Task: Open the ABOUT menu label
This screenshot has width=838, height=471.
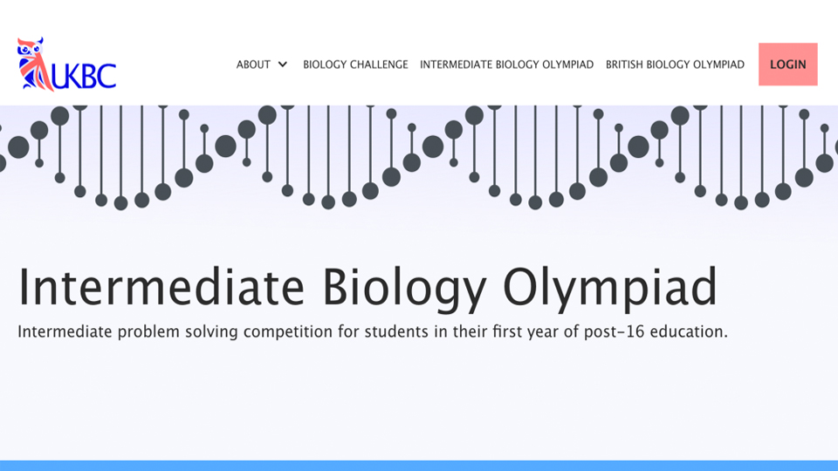Action: pos(253,65)
